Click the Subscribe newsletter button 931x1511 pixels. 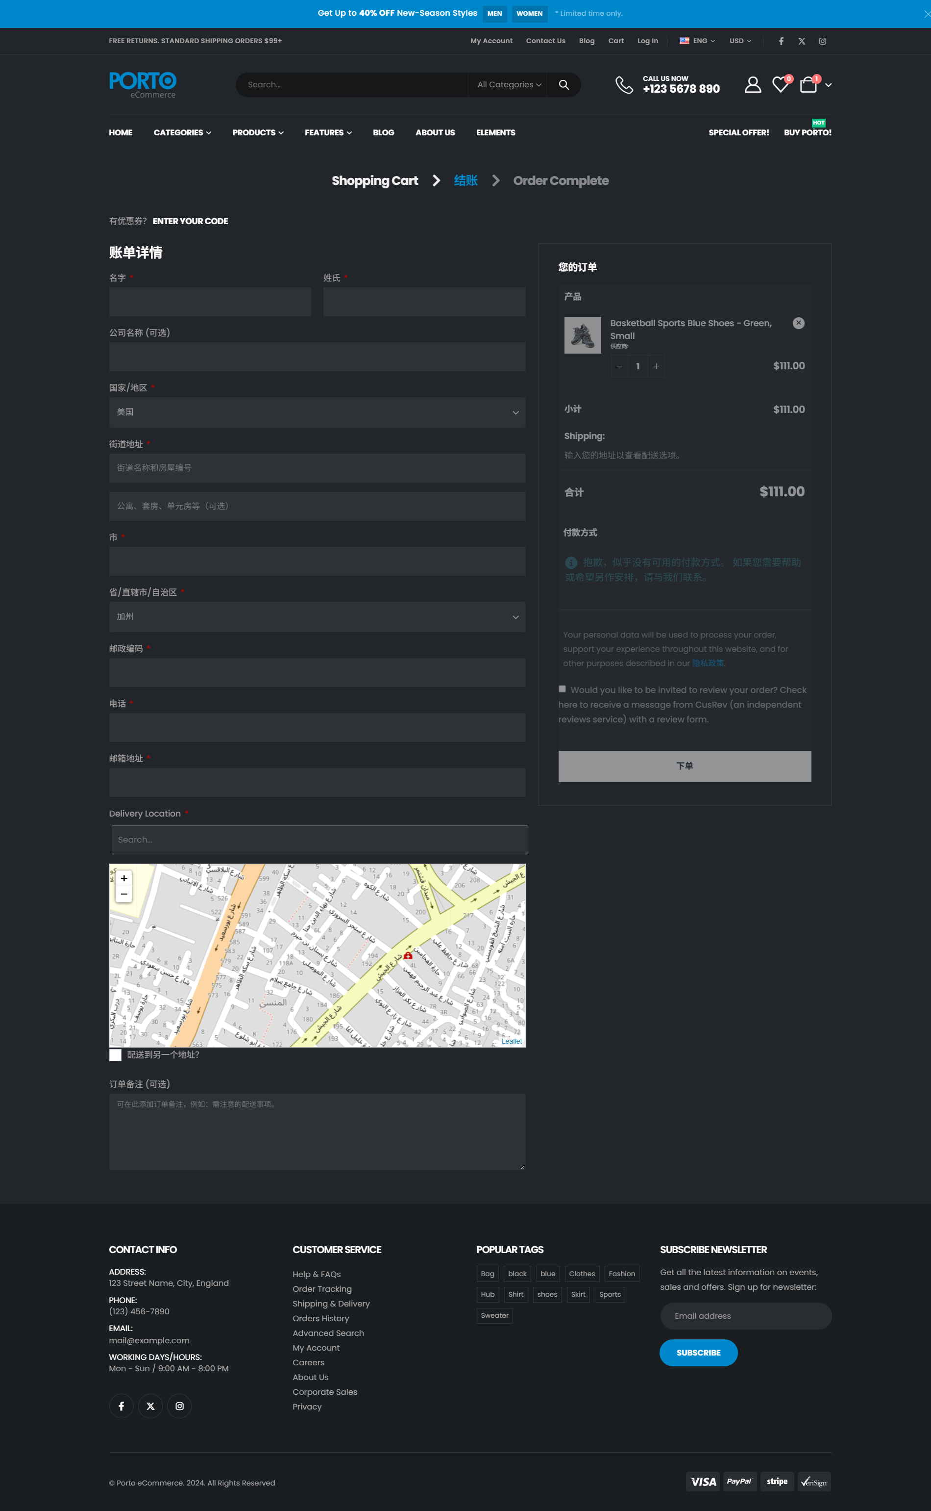[x=698, y=1353]
